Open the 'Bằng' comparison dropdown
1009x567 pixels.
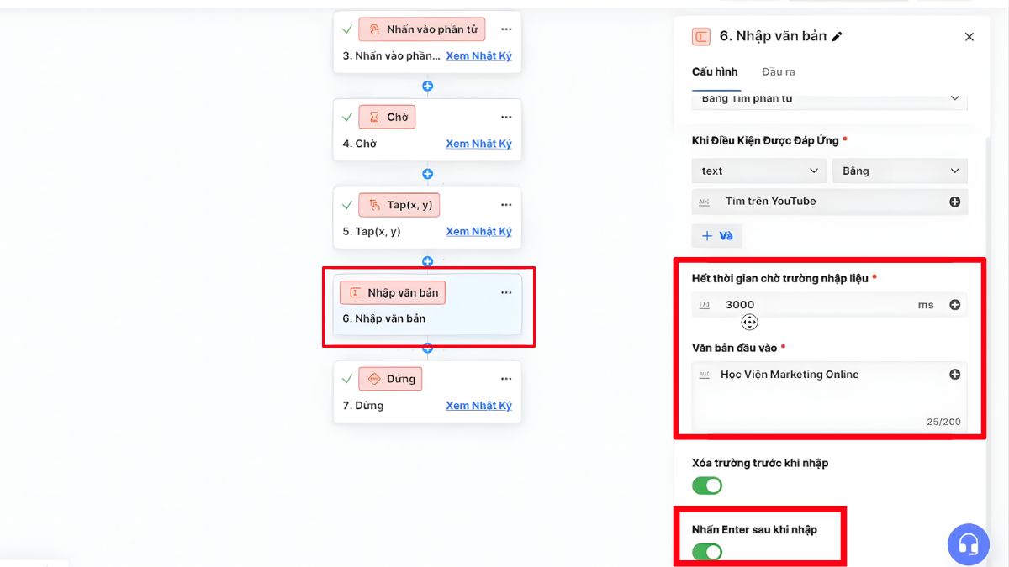(900, 171)
